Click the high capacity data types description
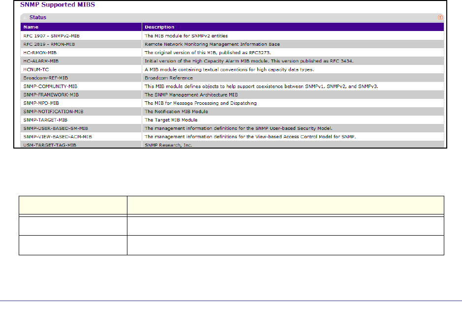 click(x=229, y=69)
